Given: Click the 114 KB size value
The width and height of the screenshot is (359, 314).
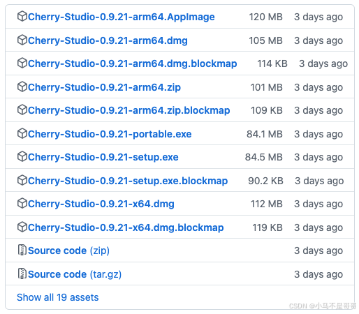Looking at the screenshot, I should [x=272, y=63].
